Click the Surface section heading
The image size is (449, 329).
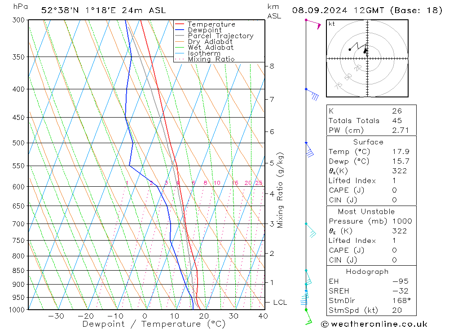(x=368, y=142)
